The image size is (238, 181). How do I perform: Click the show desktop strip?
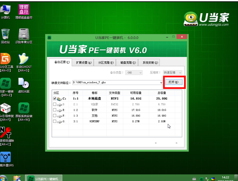(x=236, y=178)
